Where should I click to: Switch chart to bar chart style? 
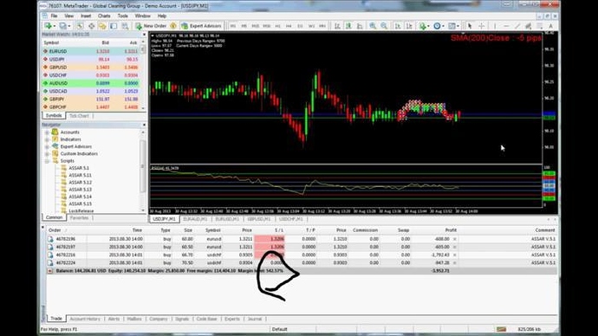[337, 26]
